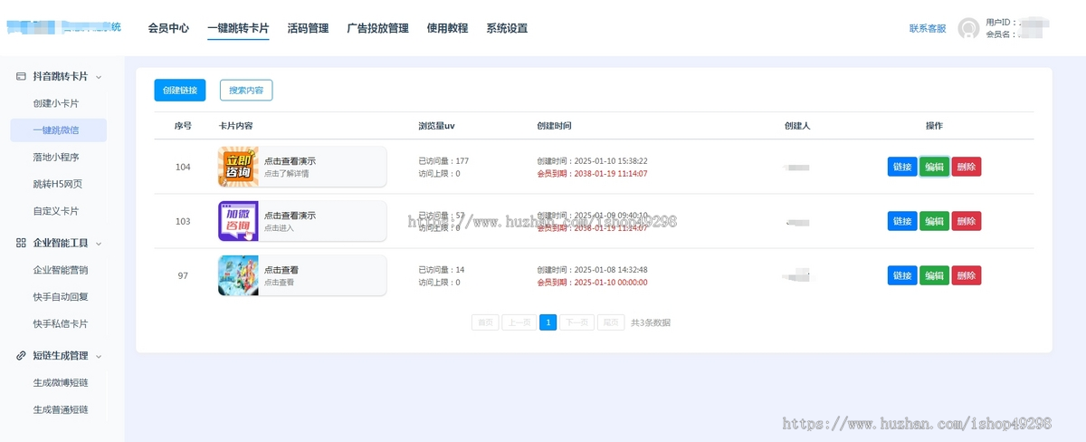Click the 联系客服 link
The height and width of the screenshot is (442, 1086).
click(928, 28)
